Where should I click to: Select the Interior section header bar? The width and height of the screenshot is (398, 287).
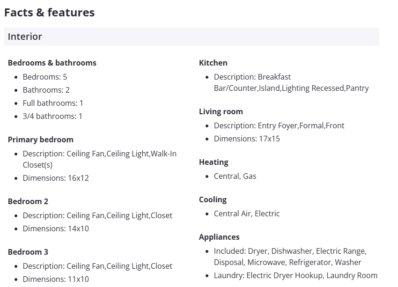pyautogui.click(x=191, y=37)
